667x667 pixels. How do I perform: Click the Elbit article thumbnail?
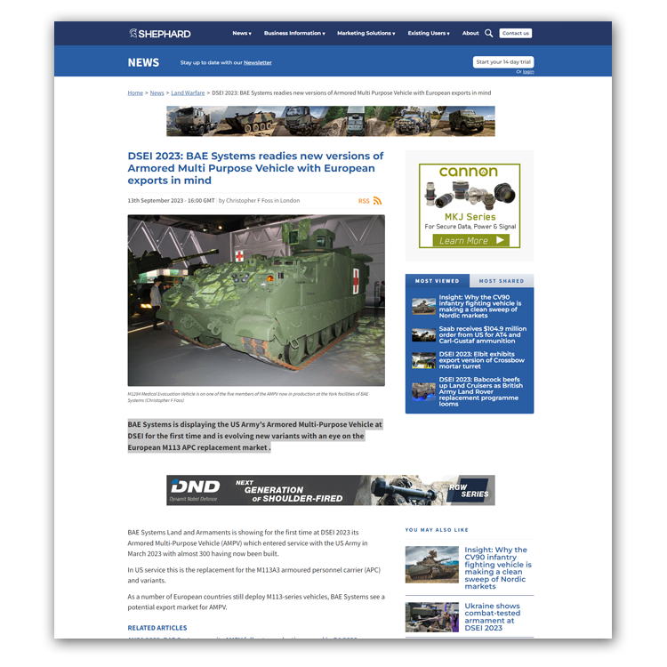click(x=423, y=360)
